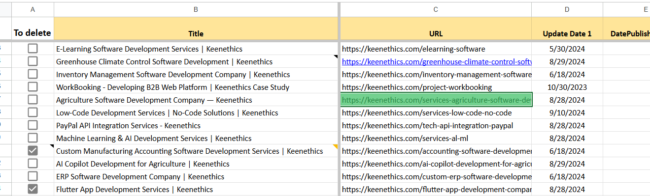Image resolution: width=650 pixels, height=196 pixels.
Task: Select the ERP Software Development Company title cell
Action: click(196, 176)
